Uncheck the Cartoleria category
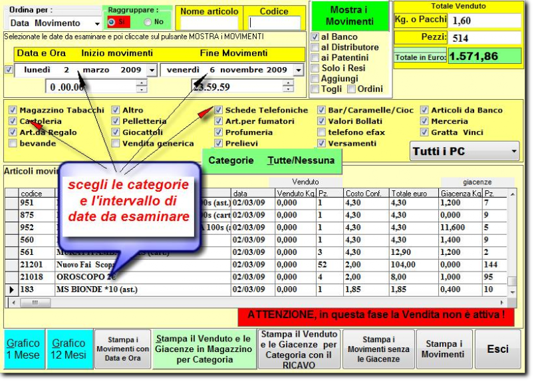The height and width of the screenshot is (384, 536). [13, 121]
